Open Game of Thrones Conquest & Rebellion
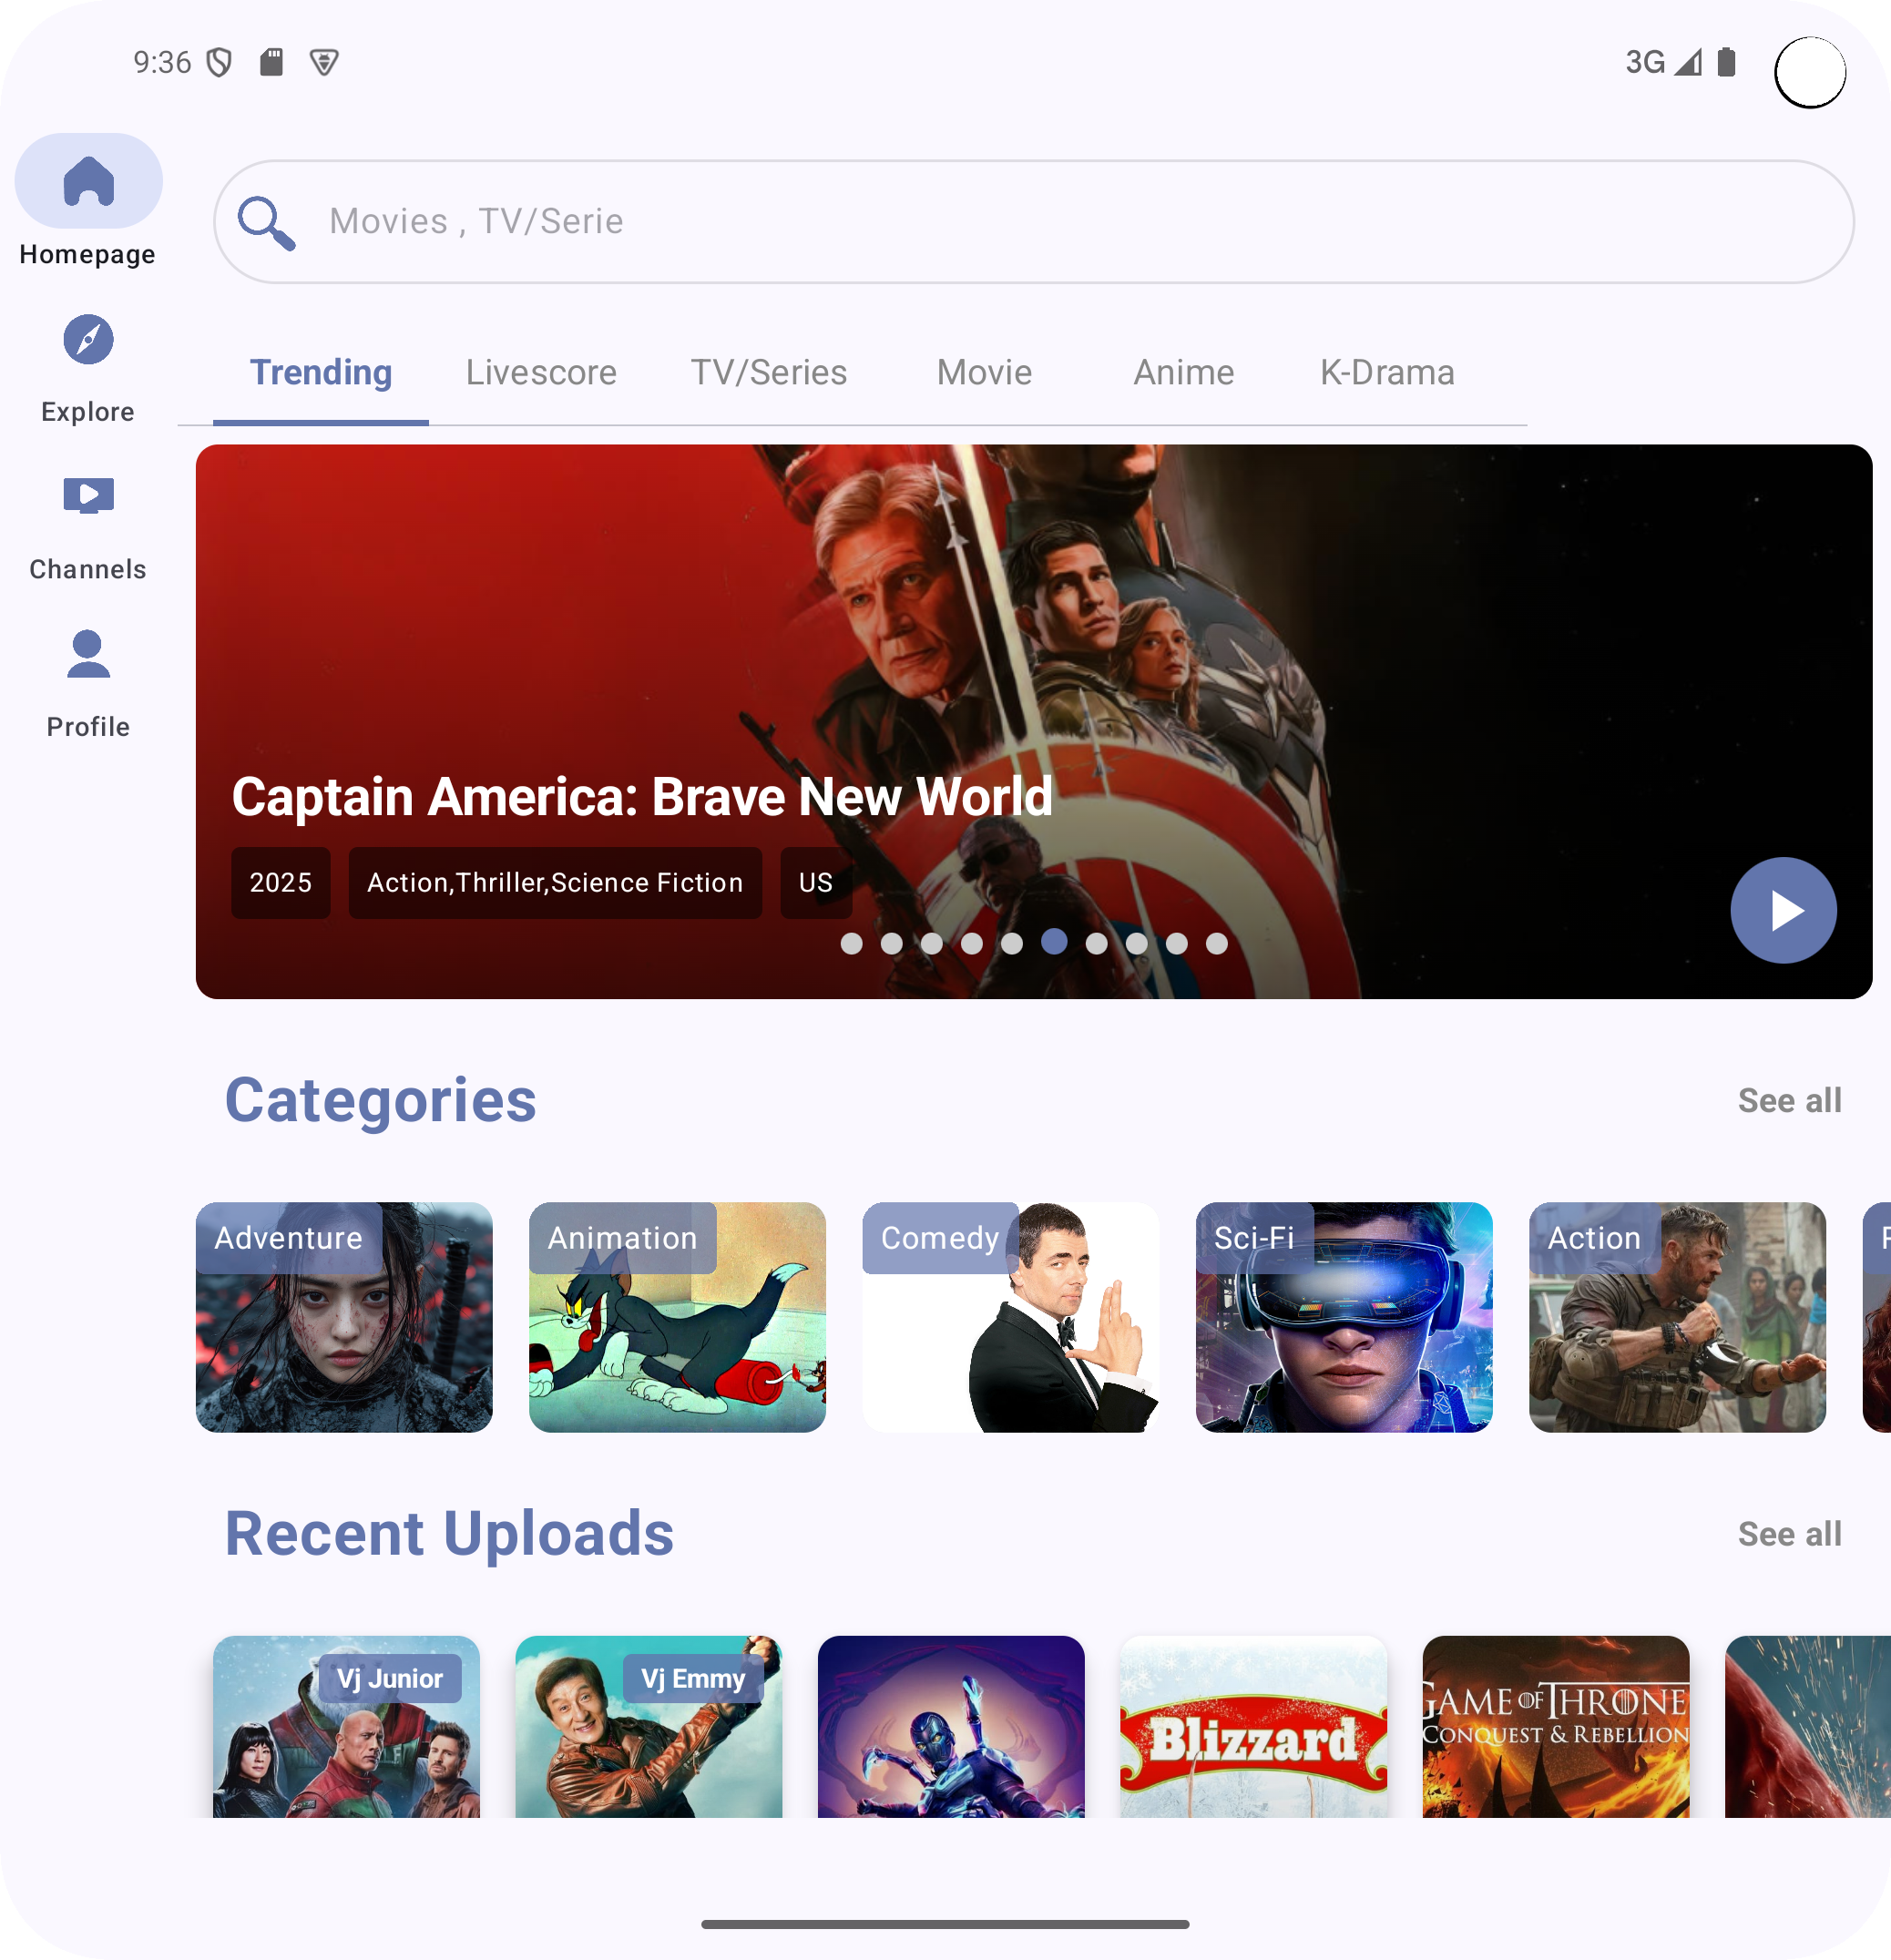 (x=1556, y=1726)
